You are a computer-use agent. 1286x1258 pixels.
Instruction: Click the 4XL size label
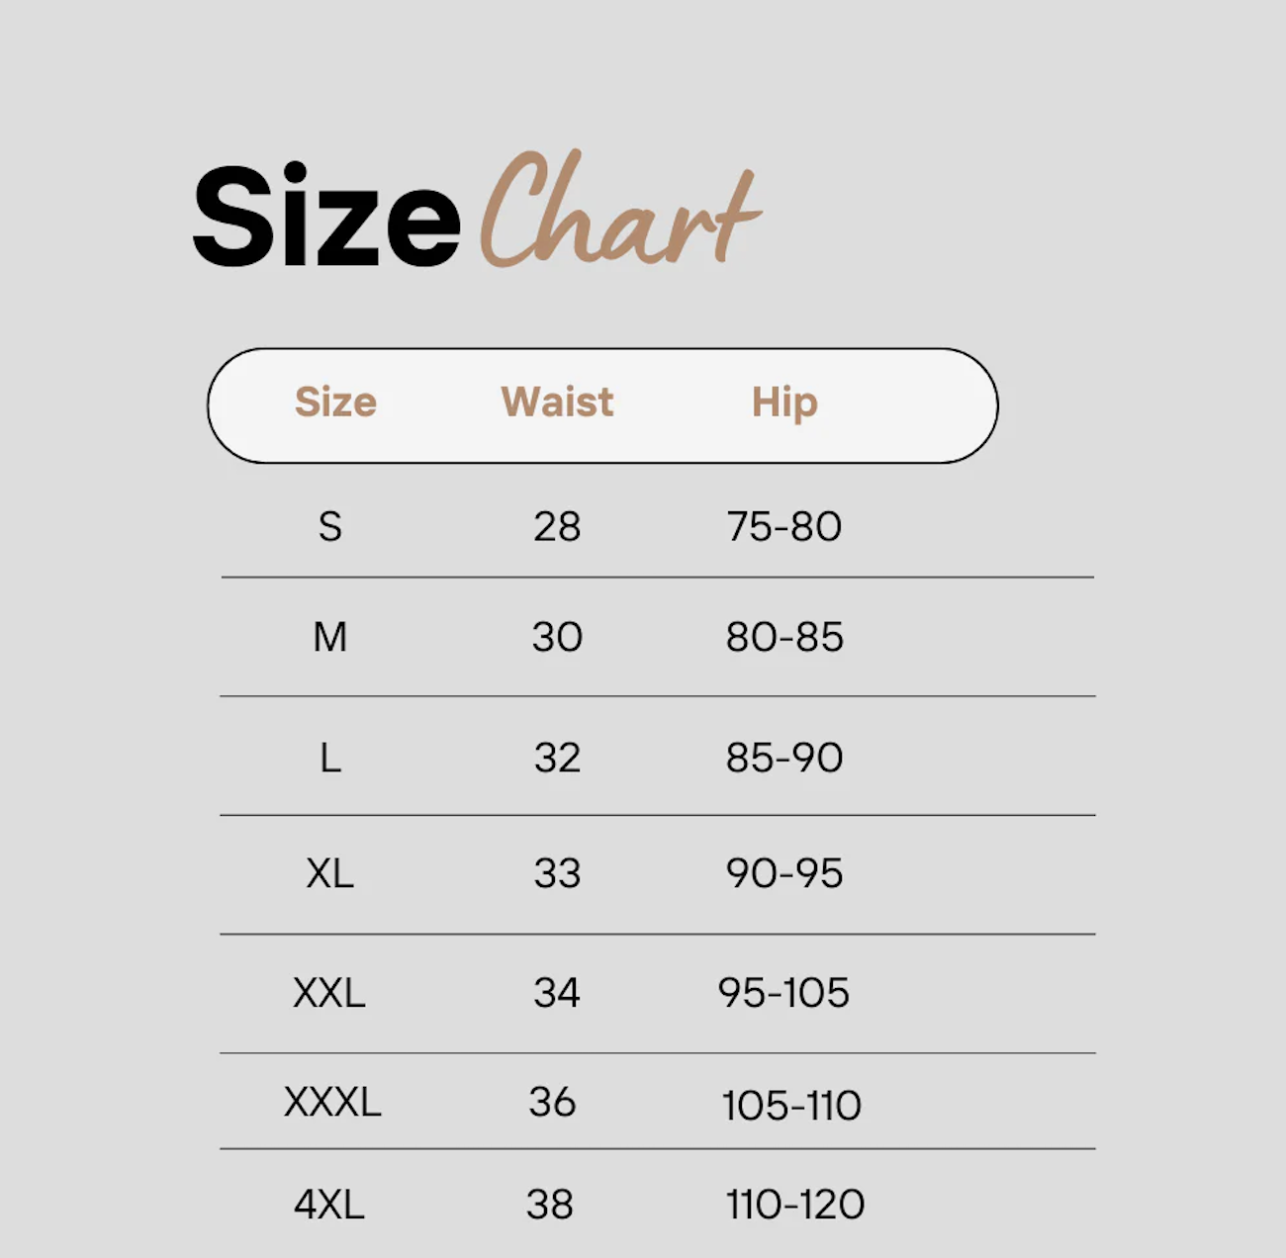[x=329, y=1205]
